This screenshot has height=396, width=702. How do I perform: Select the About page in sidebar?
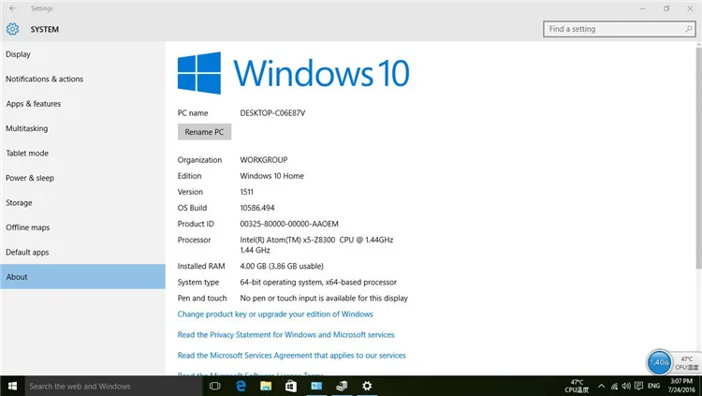point(82,277)
